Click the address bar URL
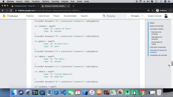 [x=49, y=11]
